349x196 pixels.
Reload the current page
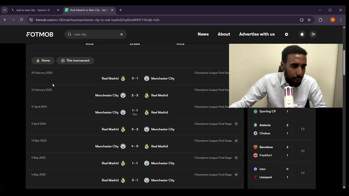coord(21,20)
